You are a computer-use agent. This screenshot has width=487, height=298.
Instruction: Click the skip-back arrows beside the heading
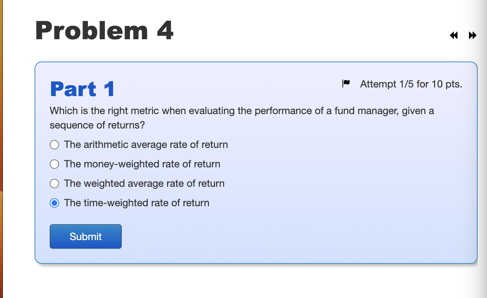(454, 35)
